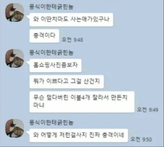Click sender name above '와 이딴치마도 사는애가있구나' bubble

point(51,7)
